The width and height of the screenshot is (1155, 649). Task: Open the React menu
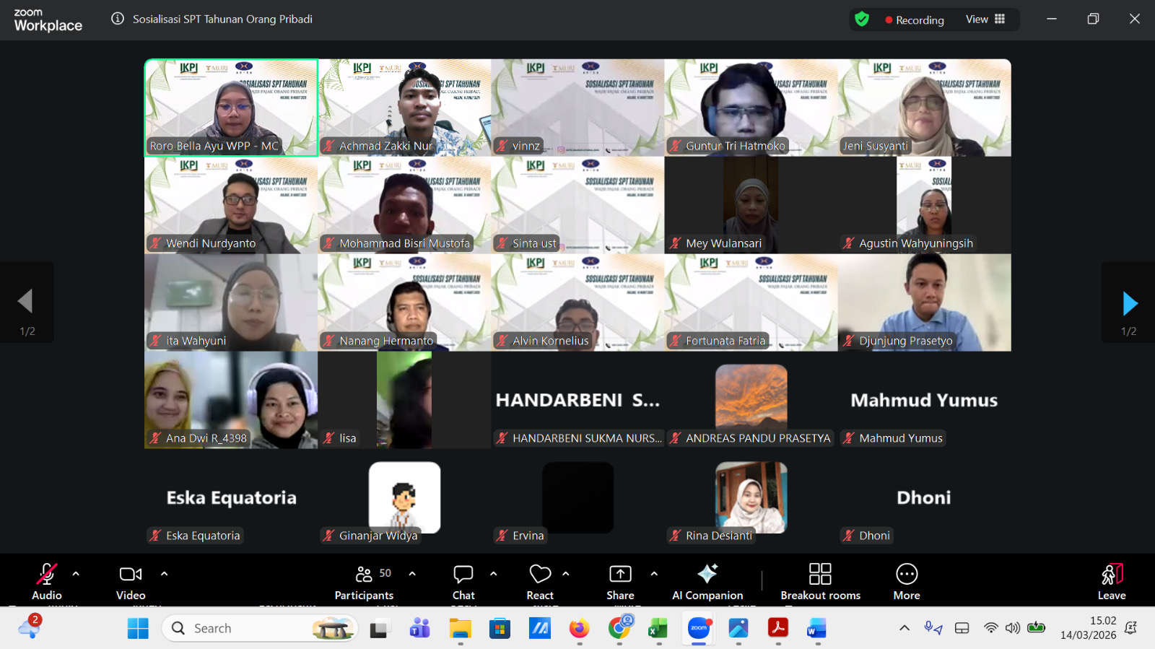(540, 581)
